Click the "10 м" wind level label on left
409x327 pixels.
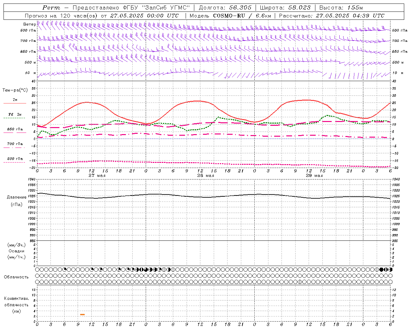(x=31, y=73)
